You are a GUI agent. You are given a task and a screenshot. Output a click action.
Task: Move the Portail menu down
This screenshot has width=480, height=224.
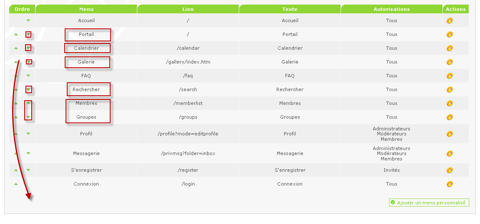pos(28,34)
